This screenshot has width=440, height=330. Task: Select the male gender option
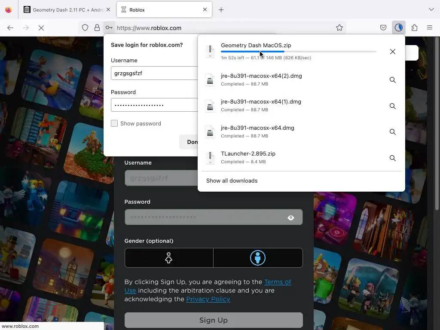tap(258, 258)
